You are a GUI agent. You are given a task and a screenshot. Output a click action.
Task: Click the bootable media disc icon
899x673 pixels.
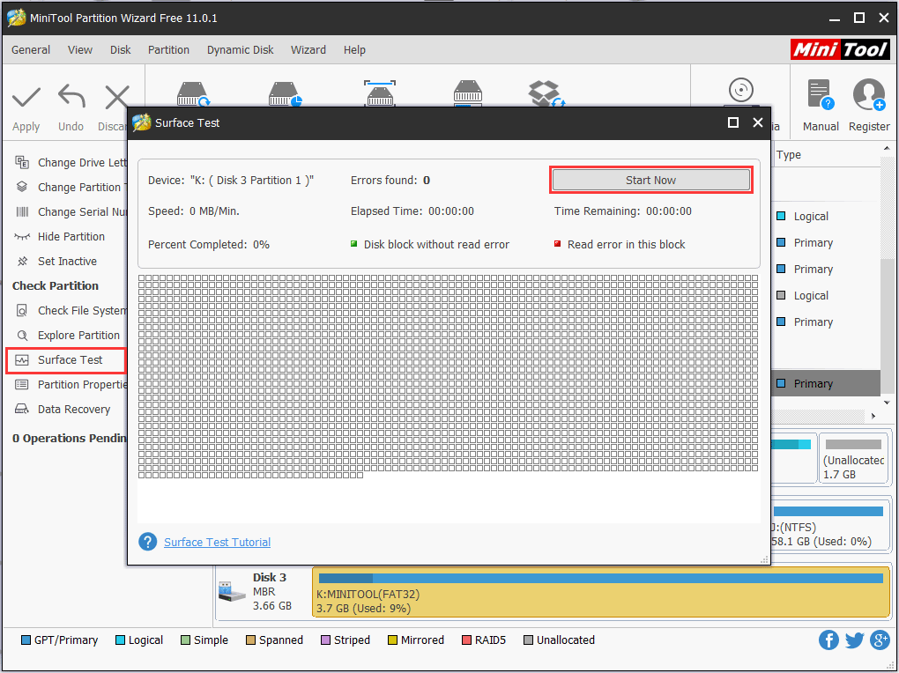coord(740,91)
